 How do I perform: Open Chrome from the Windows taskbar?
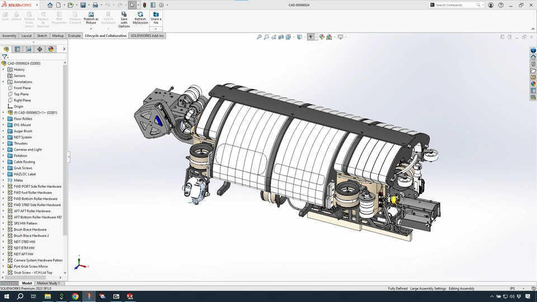tap(75, 296)
